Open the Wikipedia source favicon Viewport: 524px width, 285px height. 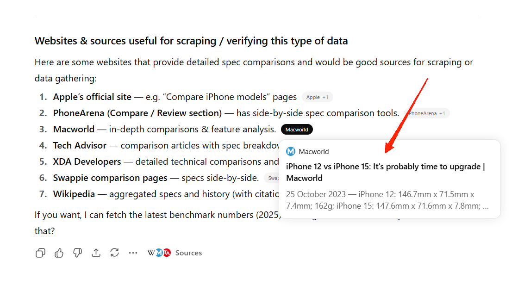(x=151, y=253)
